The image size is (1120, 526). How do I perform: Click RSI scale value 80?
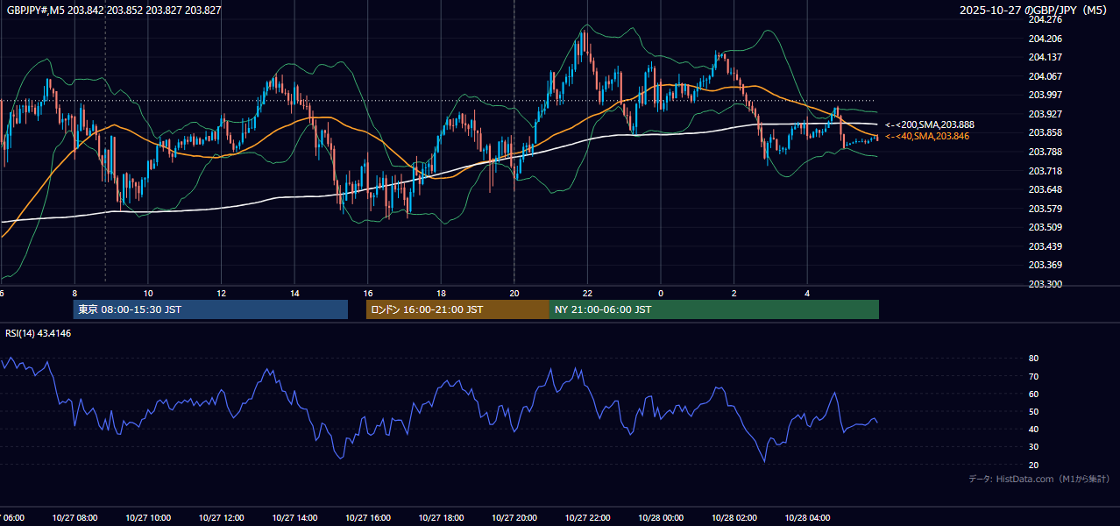[1033, 359]
